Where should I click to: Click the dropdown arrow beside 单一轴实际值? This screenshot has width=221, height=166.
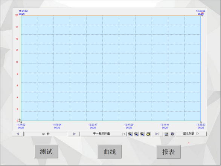pyautogui.click(x=125, y=134)
